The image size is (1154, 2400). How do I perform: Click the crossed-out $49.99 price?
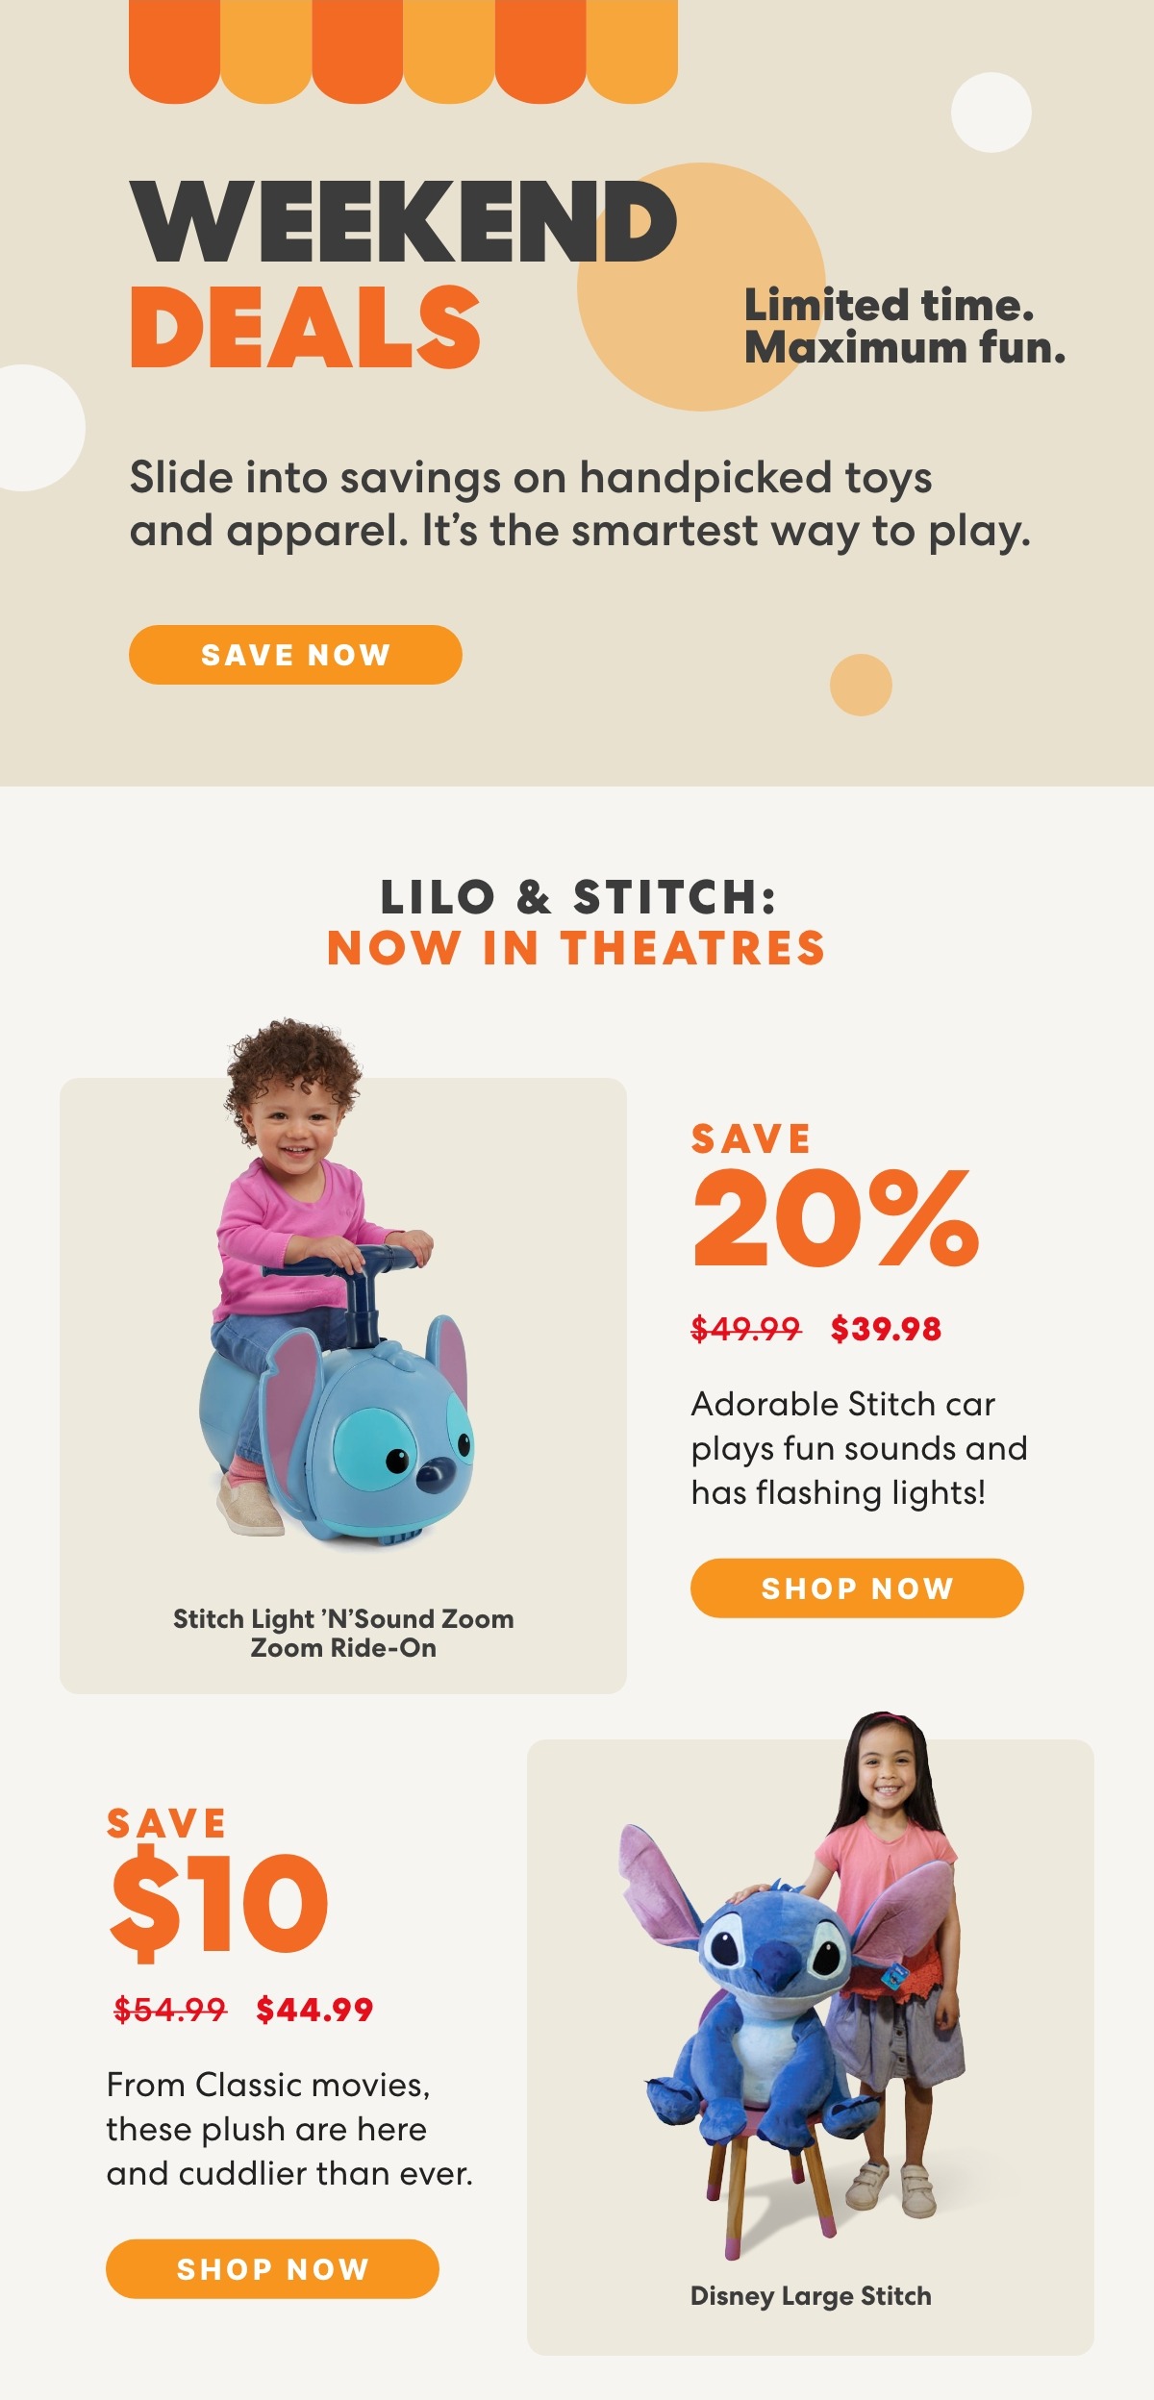pyautogui.click(x=745, y=1329)
